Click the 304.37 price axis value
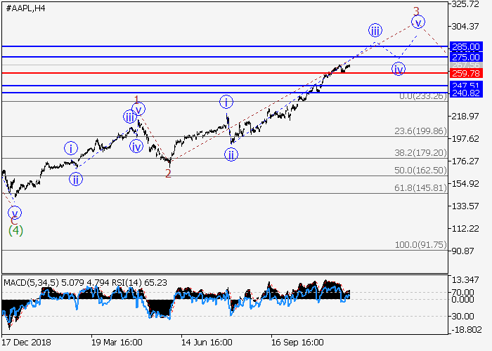This screenshot has height=351, width=492. point(465,27)
